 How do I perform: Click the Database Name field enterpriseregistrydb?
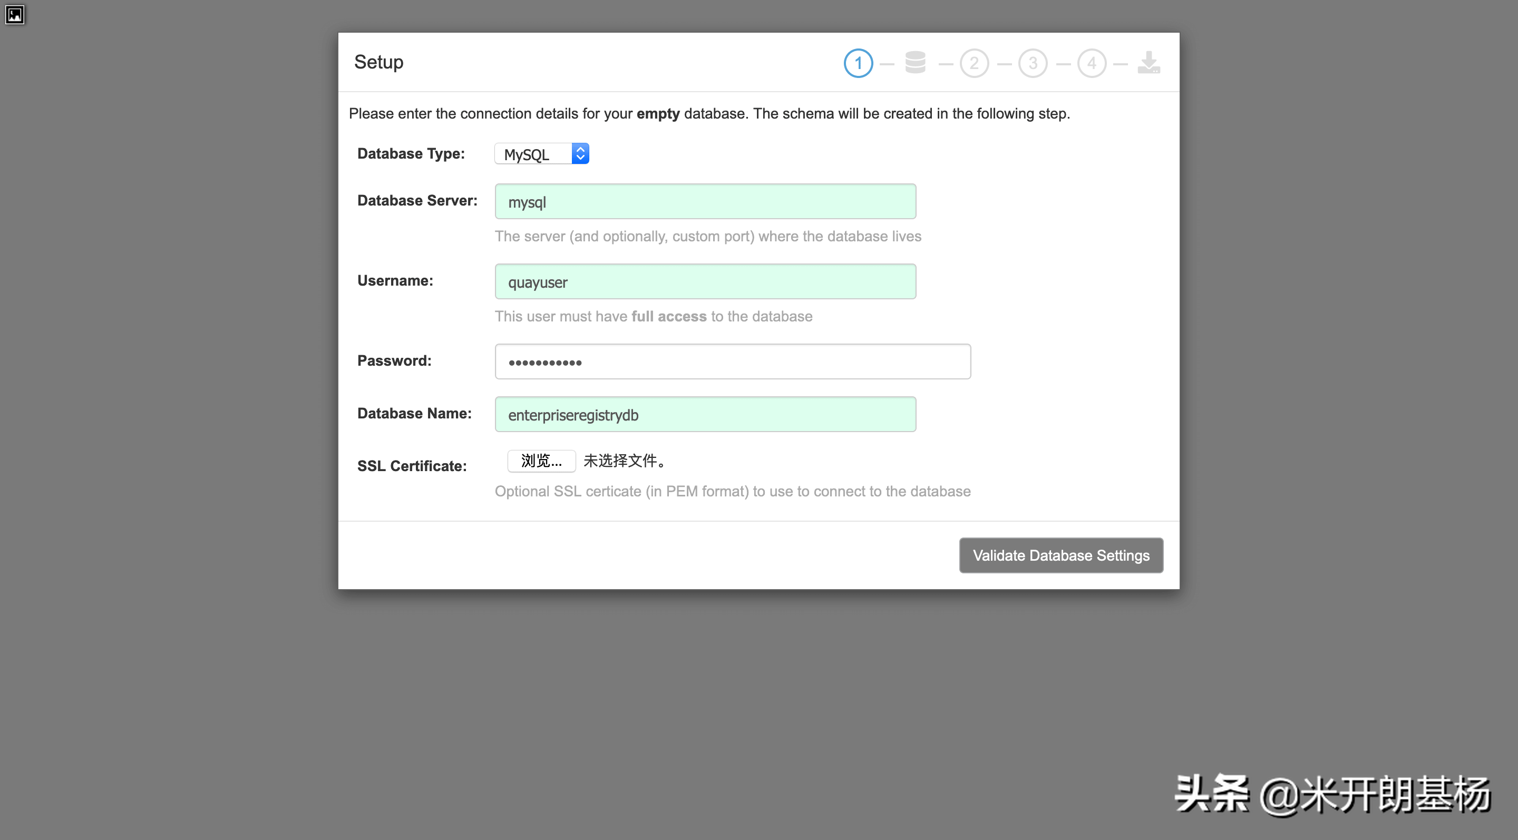pyautogui.click(x=705, y=415)
